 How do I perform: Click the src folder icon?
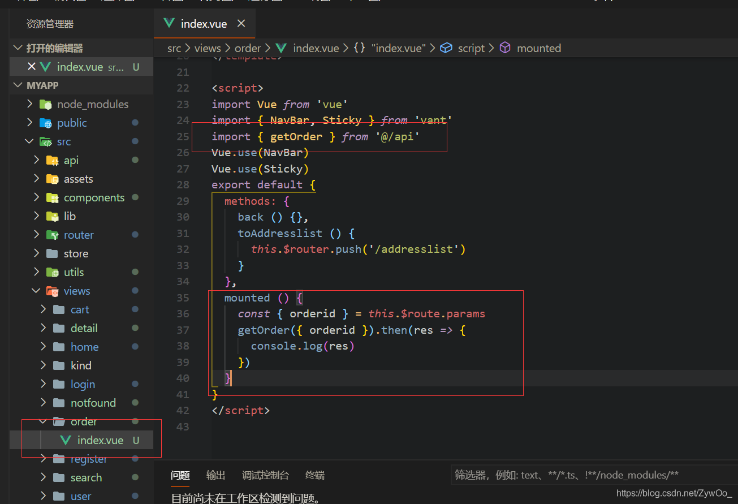click(x=46, y=141)
